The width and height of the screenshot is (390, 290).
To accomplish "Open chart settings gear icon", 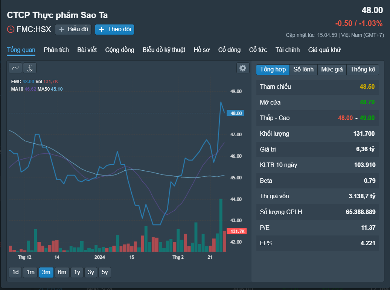I will point(243,68).
